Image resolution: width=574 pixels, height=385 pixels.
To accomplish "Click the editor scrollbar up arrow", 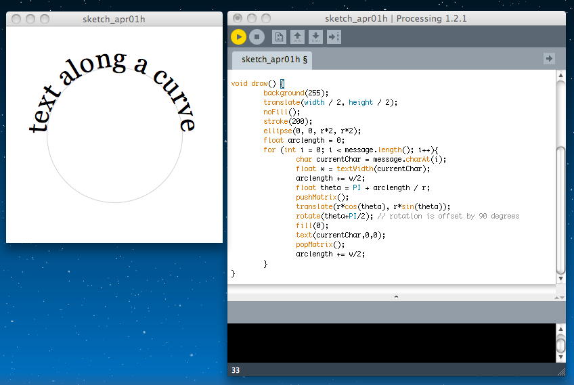I will coord(560,75).
